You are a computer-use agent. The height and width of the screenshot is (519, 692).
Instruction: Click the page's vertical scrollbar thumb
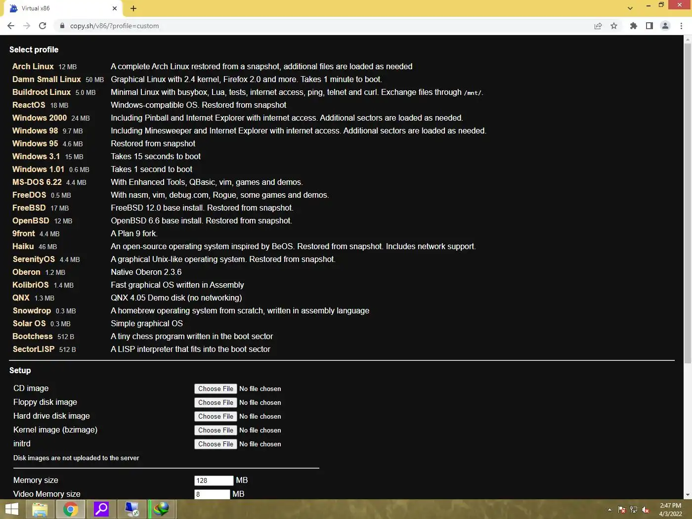pyautogui.click(x=688, y=204)
